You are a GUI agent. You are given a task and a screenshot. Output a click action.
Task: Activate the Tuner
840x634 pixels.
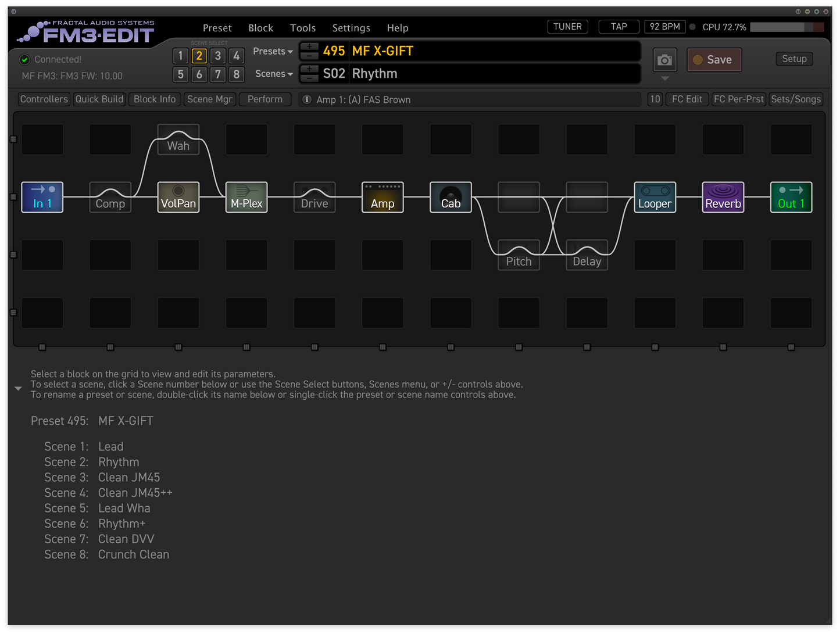tap(567, 26)
